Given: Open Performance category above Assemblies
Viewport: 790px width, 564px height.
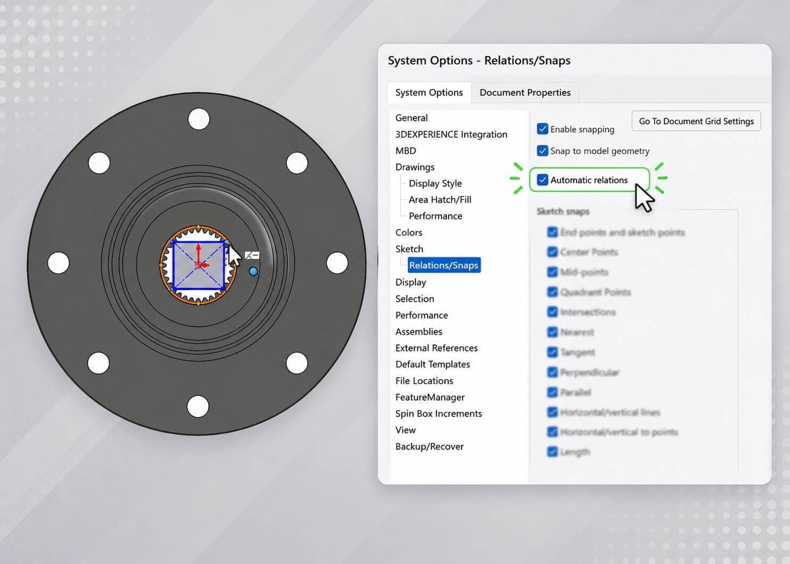Looking at the screenshot, I should coord(422,316).
